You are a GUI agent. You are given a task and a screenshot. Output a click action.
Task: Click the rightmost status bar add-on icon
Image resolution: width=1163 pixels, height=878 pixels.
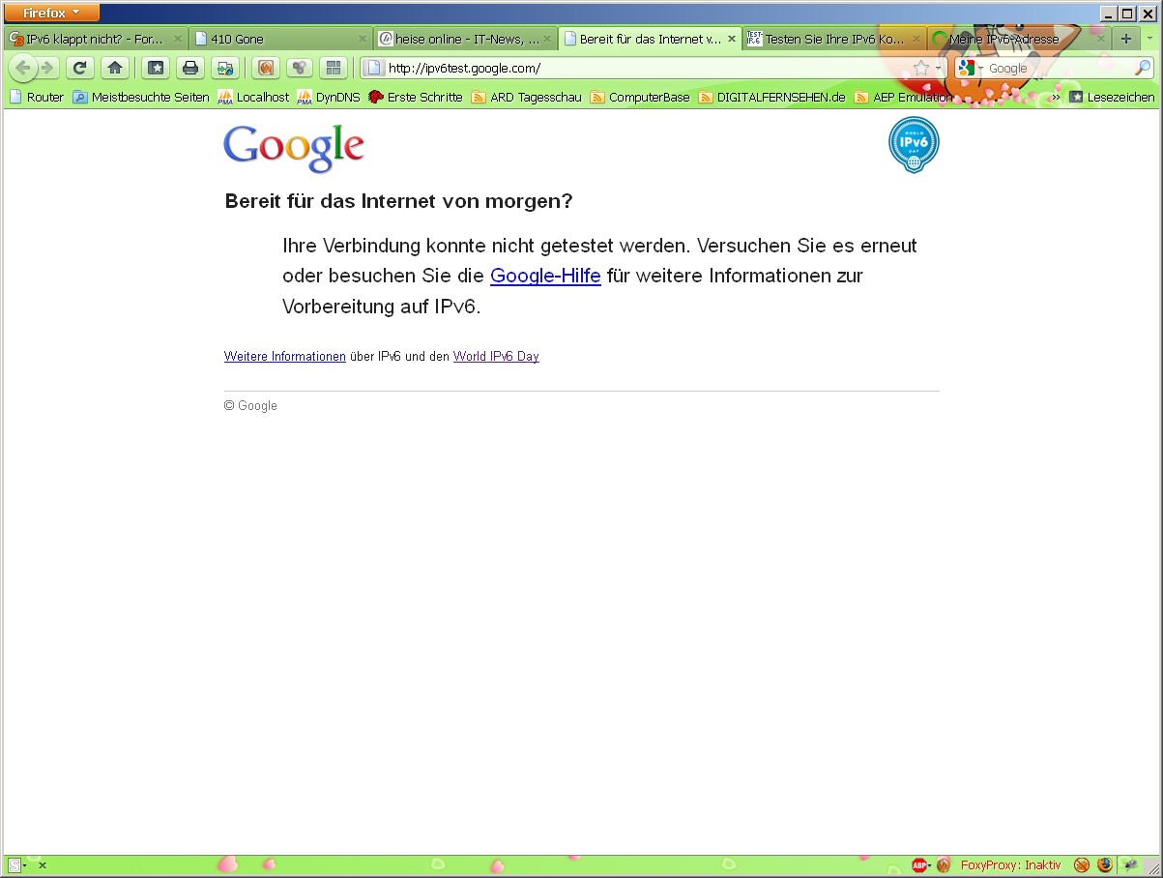pos(1129,865)
